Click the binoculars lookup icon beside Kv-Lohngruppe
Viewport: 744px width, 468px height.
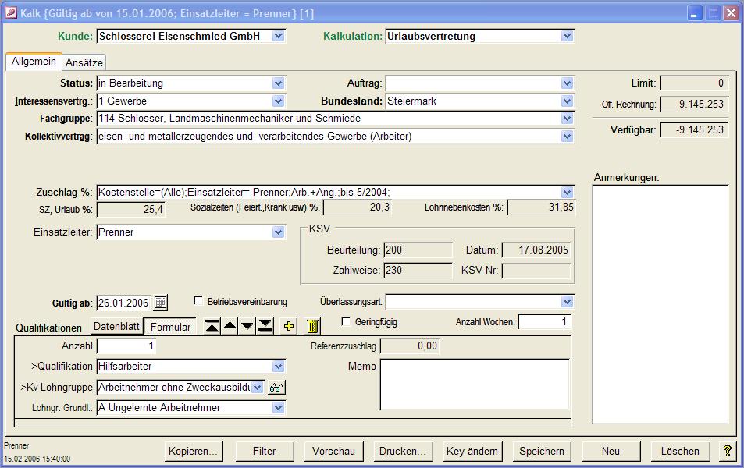click(276, 388)
